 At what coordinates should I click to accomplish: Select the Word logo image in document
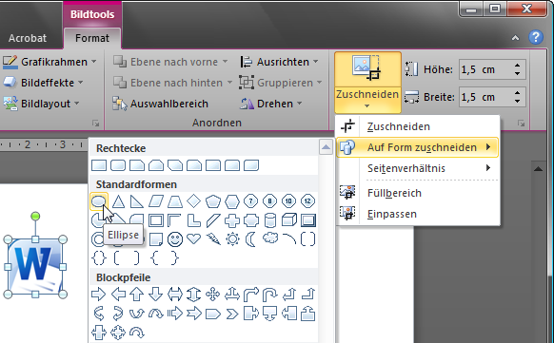click(x=35, y=267)
